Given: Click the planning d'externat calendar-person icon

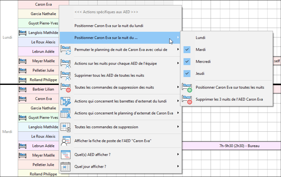Looking at the screenshot, I should [66, 113].
